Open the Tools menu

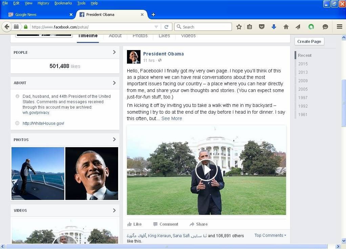click(x=81, y=3)
